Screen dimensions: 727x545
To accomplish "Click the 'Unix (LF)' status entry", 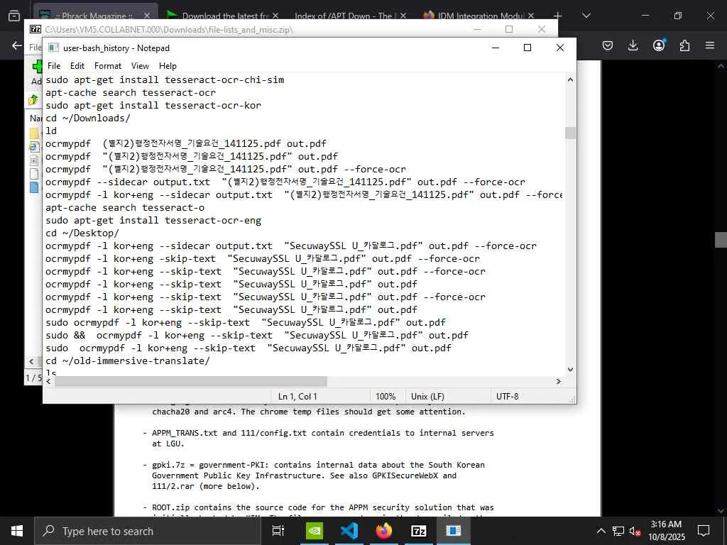I will click(427, 397).
